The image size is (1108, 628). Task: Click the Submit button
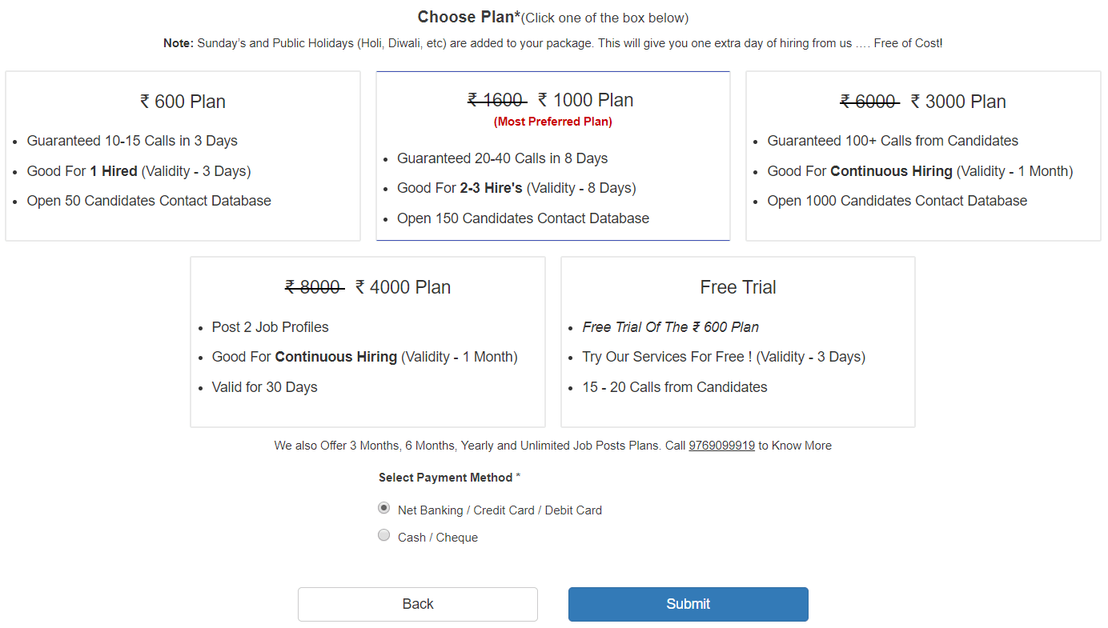coord(688,604)
